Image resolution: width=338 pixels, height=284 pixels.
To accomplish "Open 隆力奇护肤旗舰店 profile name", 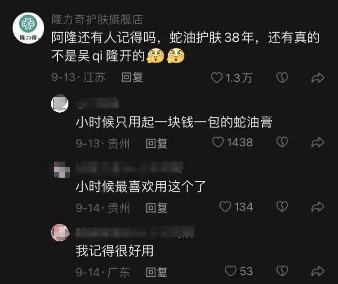I will pyautogui.click(x=97, y=20).
